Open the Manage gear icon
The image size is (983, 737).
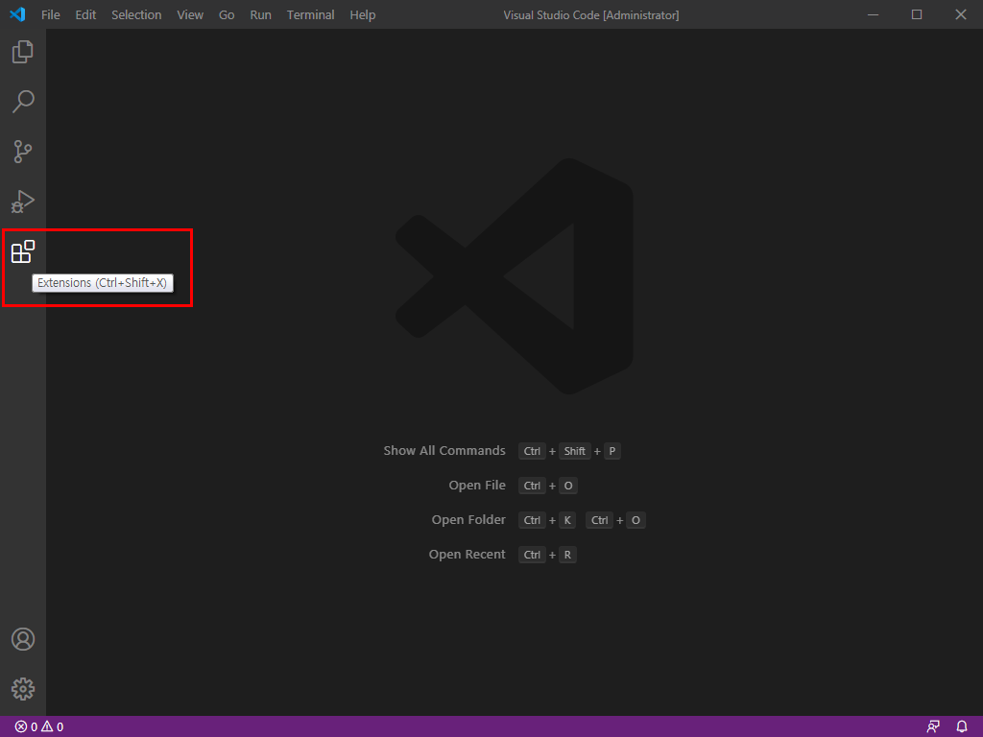coord(23,689)
